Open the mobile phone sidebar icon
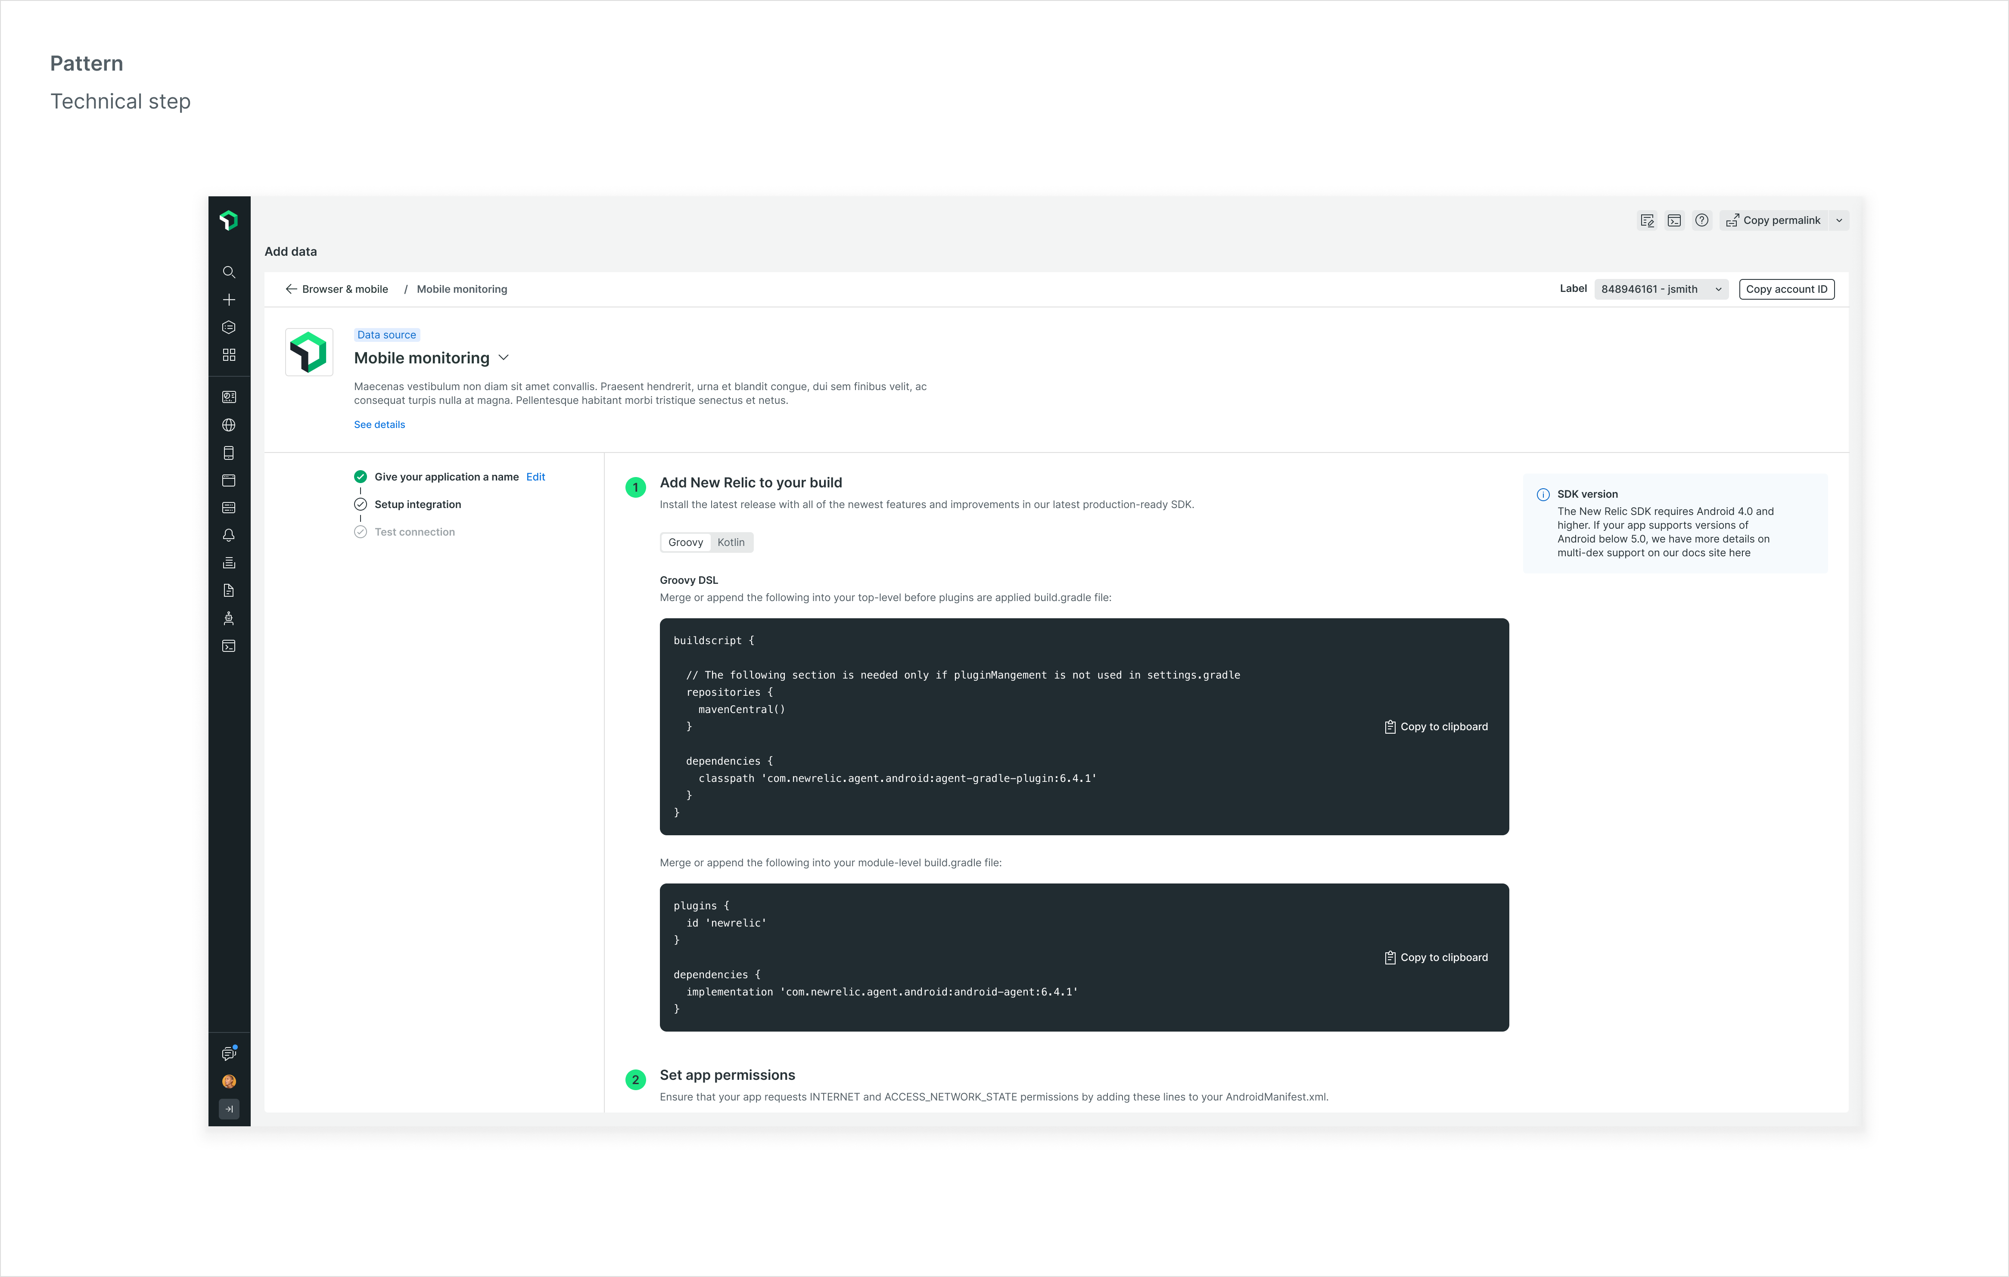The width and height of the screenshot is (2009, 1277). pos(229,452)
